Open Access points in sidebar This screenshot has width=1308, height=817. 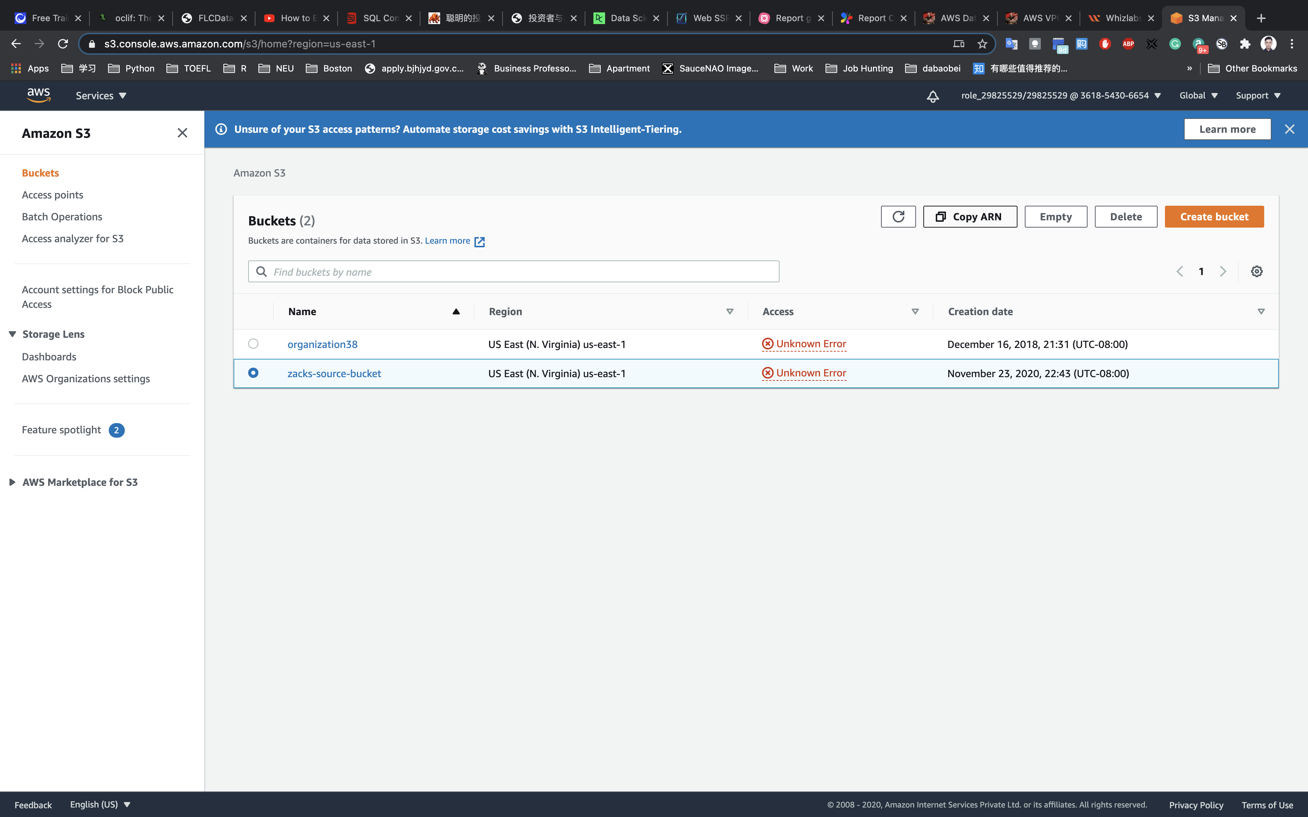tap(53, 194)
